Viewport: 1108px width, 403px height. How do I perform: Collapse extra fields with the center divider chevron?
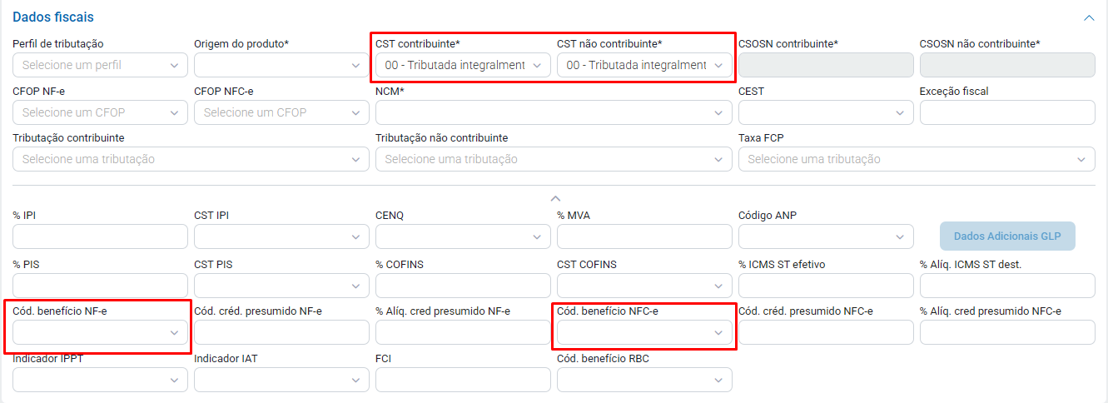[x=556, y=198]
